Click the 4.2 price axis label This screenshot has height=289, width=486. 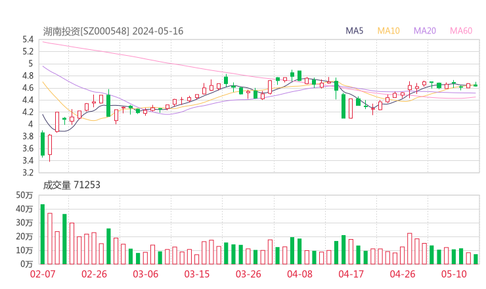pyautogui.click(x=28, y=112)
